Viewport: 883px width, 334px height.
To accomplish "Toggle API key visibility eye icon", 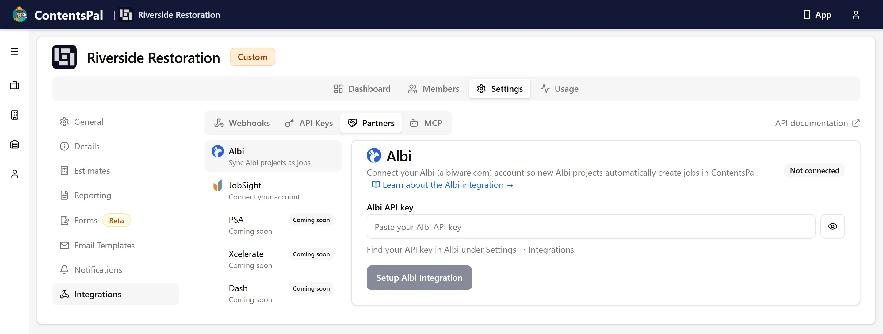I will pyautogui.click(x=832, y=226).
